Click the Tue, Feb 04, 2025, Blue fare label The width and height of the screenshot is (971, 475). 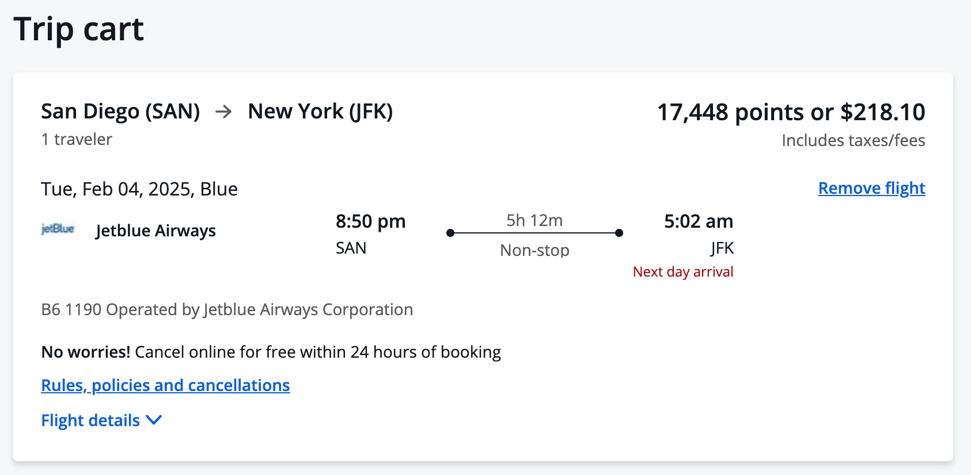[139, 189]
